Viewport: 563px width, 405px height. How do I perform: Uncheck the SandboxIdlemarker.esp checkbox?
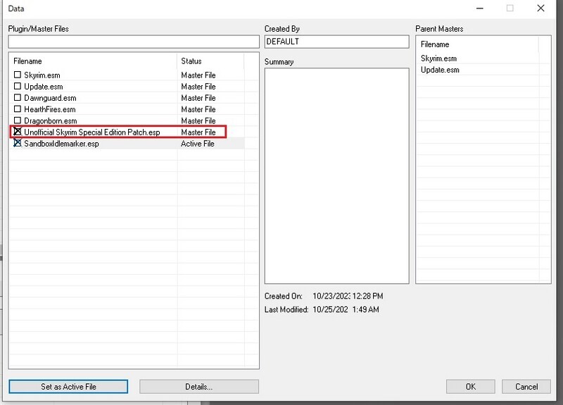(17, 143)
